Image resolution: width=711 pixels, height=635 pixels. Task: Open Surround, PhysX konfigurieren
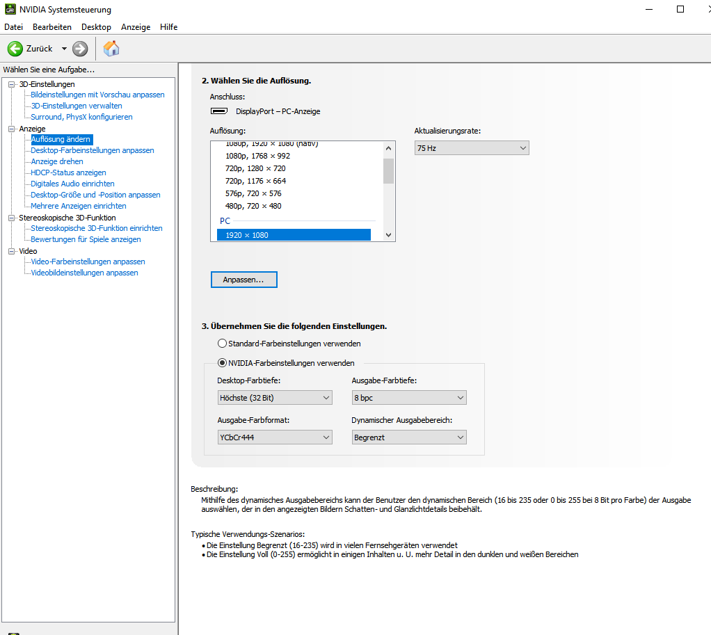tap(81, 117)
